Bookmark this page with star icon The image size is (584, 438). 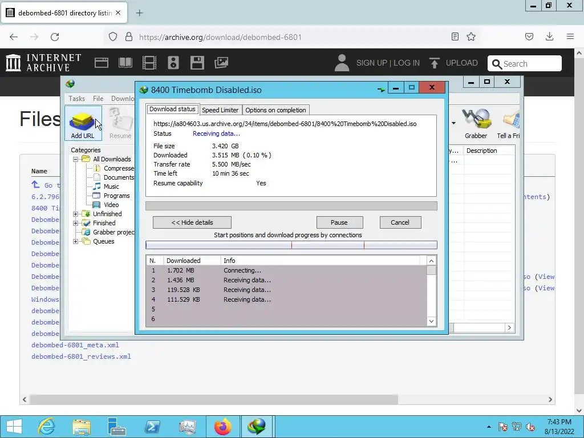[471, 36]
